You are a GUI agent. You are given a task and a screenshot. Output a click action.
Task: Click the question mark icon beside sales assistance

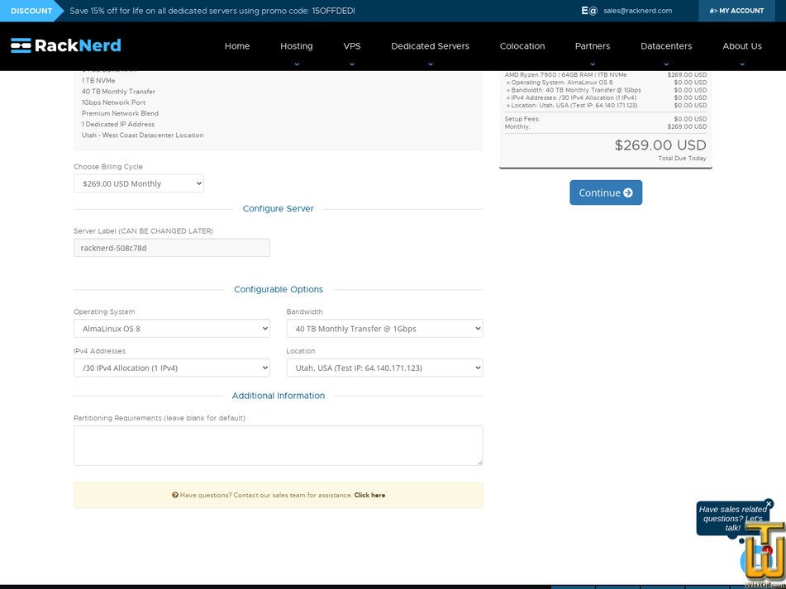[x=174, y=495]
